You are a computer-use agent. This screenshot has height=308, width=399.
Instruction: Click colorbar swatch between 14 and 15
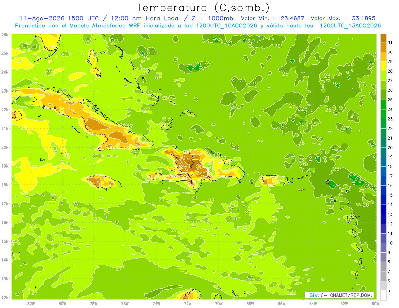pyautogui.click(x=383, y=200)
